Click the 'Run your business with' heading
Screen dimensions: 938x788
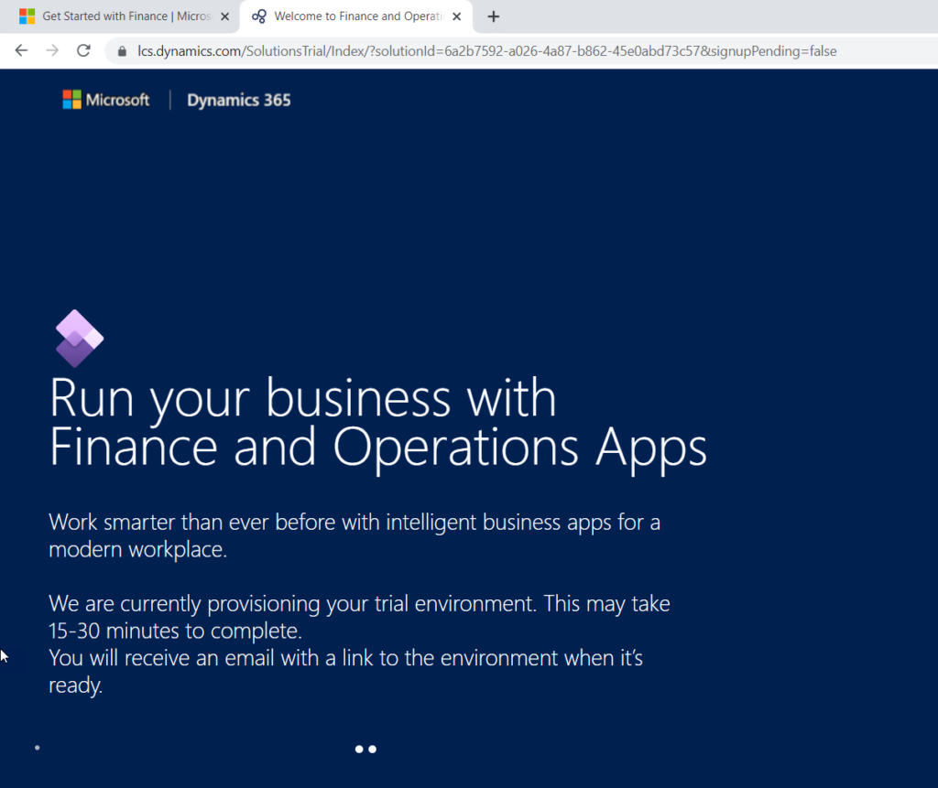point(302,399)
